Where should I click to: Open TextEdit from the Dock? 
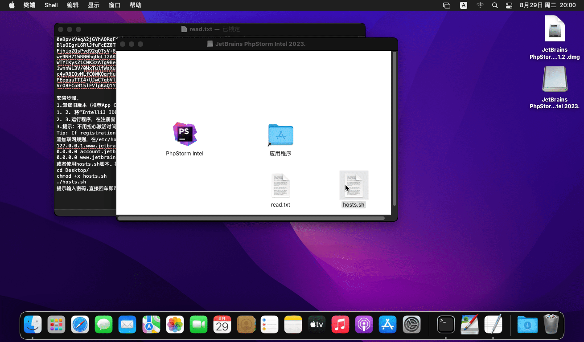click(493, 325)
